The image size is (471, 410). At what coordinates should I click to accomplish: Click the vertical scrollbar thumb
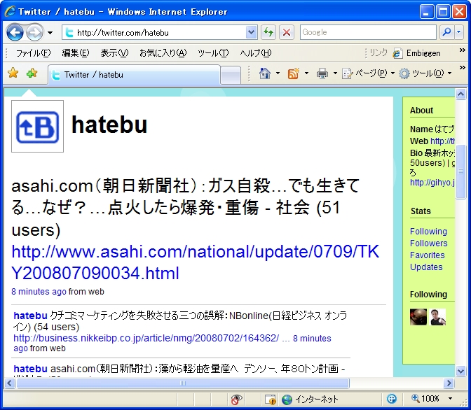(x=460, y=171)
